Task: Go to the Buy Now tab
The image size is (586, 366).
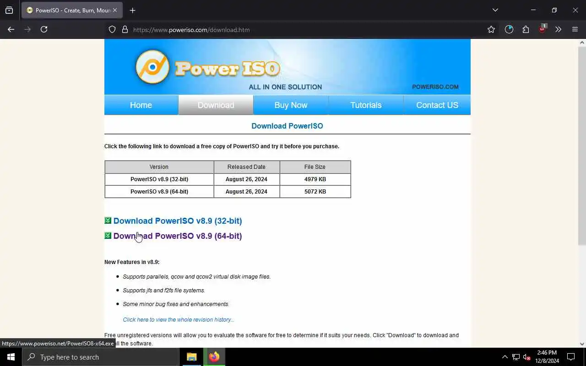Action: (x=291, y=105)
